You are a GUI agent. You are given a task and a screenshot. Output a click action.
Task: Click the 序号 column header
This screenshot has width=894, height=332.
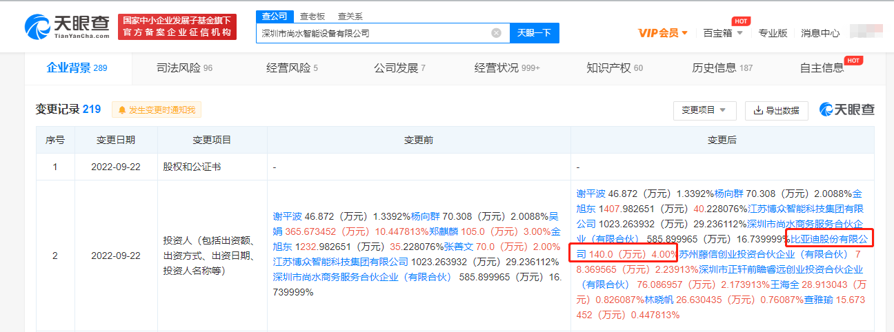(x=55, y=140)
